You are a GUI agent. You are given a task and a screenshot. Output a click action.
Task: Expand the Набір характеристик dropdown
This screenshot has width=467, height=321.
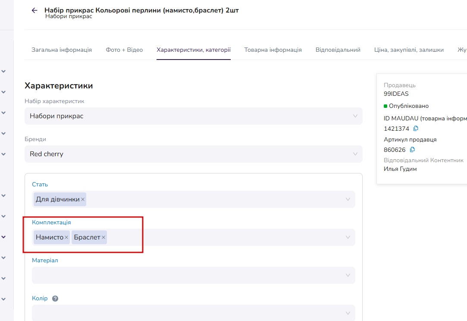(355, 116)
